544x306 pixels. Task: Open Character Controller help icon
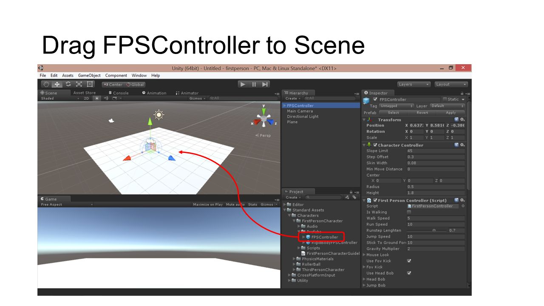pos(456,145)
